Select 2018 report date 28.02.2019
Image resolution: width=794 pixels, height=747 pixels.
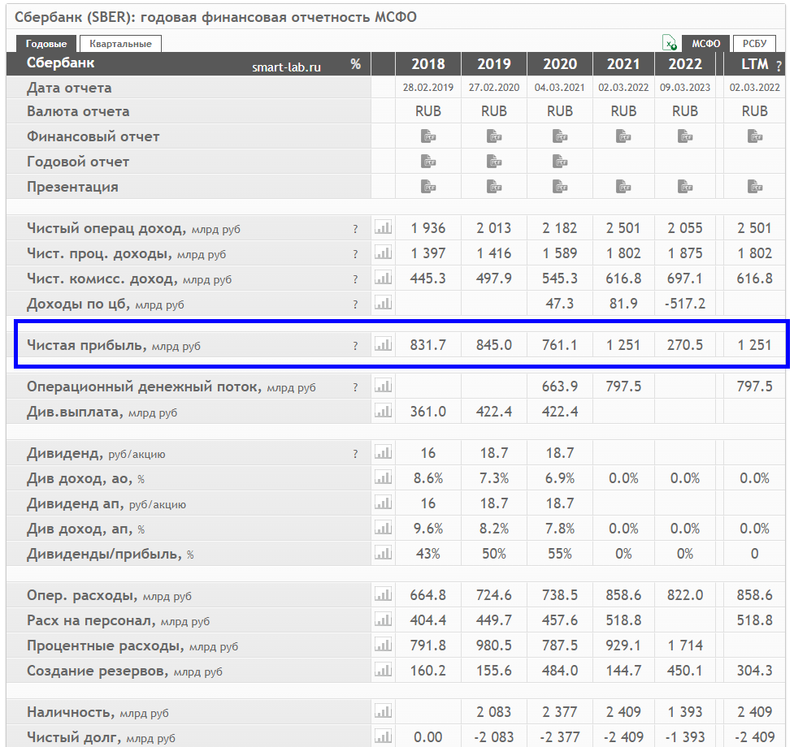click(x=428, y=88)
